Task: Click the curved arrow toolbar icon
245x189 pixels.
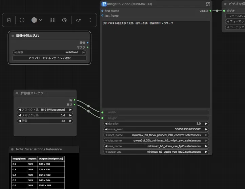Action: pyautogui.click(x=78, y=20)
